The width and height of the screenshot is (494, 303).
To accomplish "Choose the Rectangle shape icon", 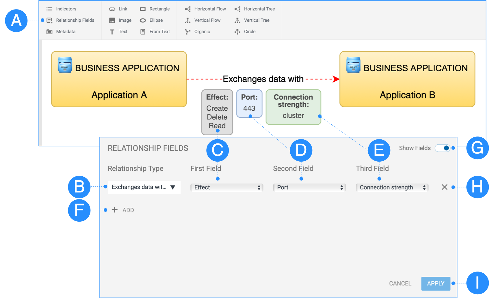I will coord(143,9).
